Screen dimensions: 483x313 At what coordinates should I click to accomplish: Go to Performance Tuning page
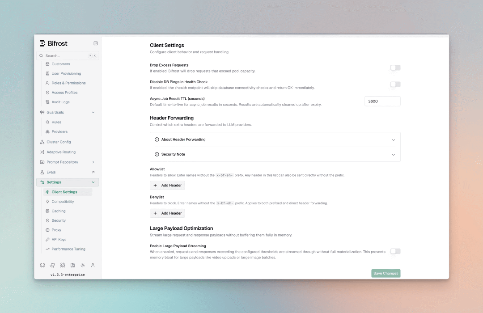coord(68,249)
